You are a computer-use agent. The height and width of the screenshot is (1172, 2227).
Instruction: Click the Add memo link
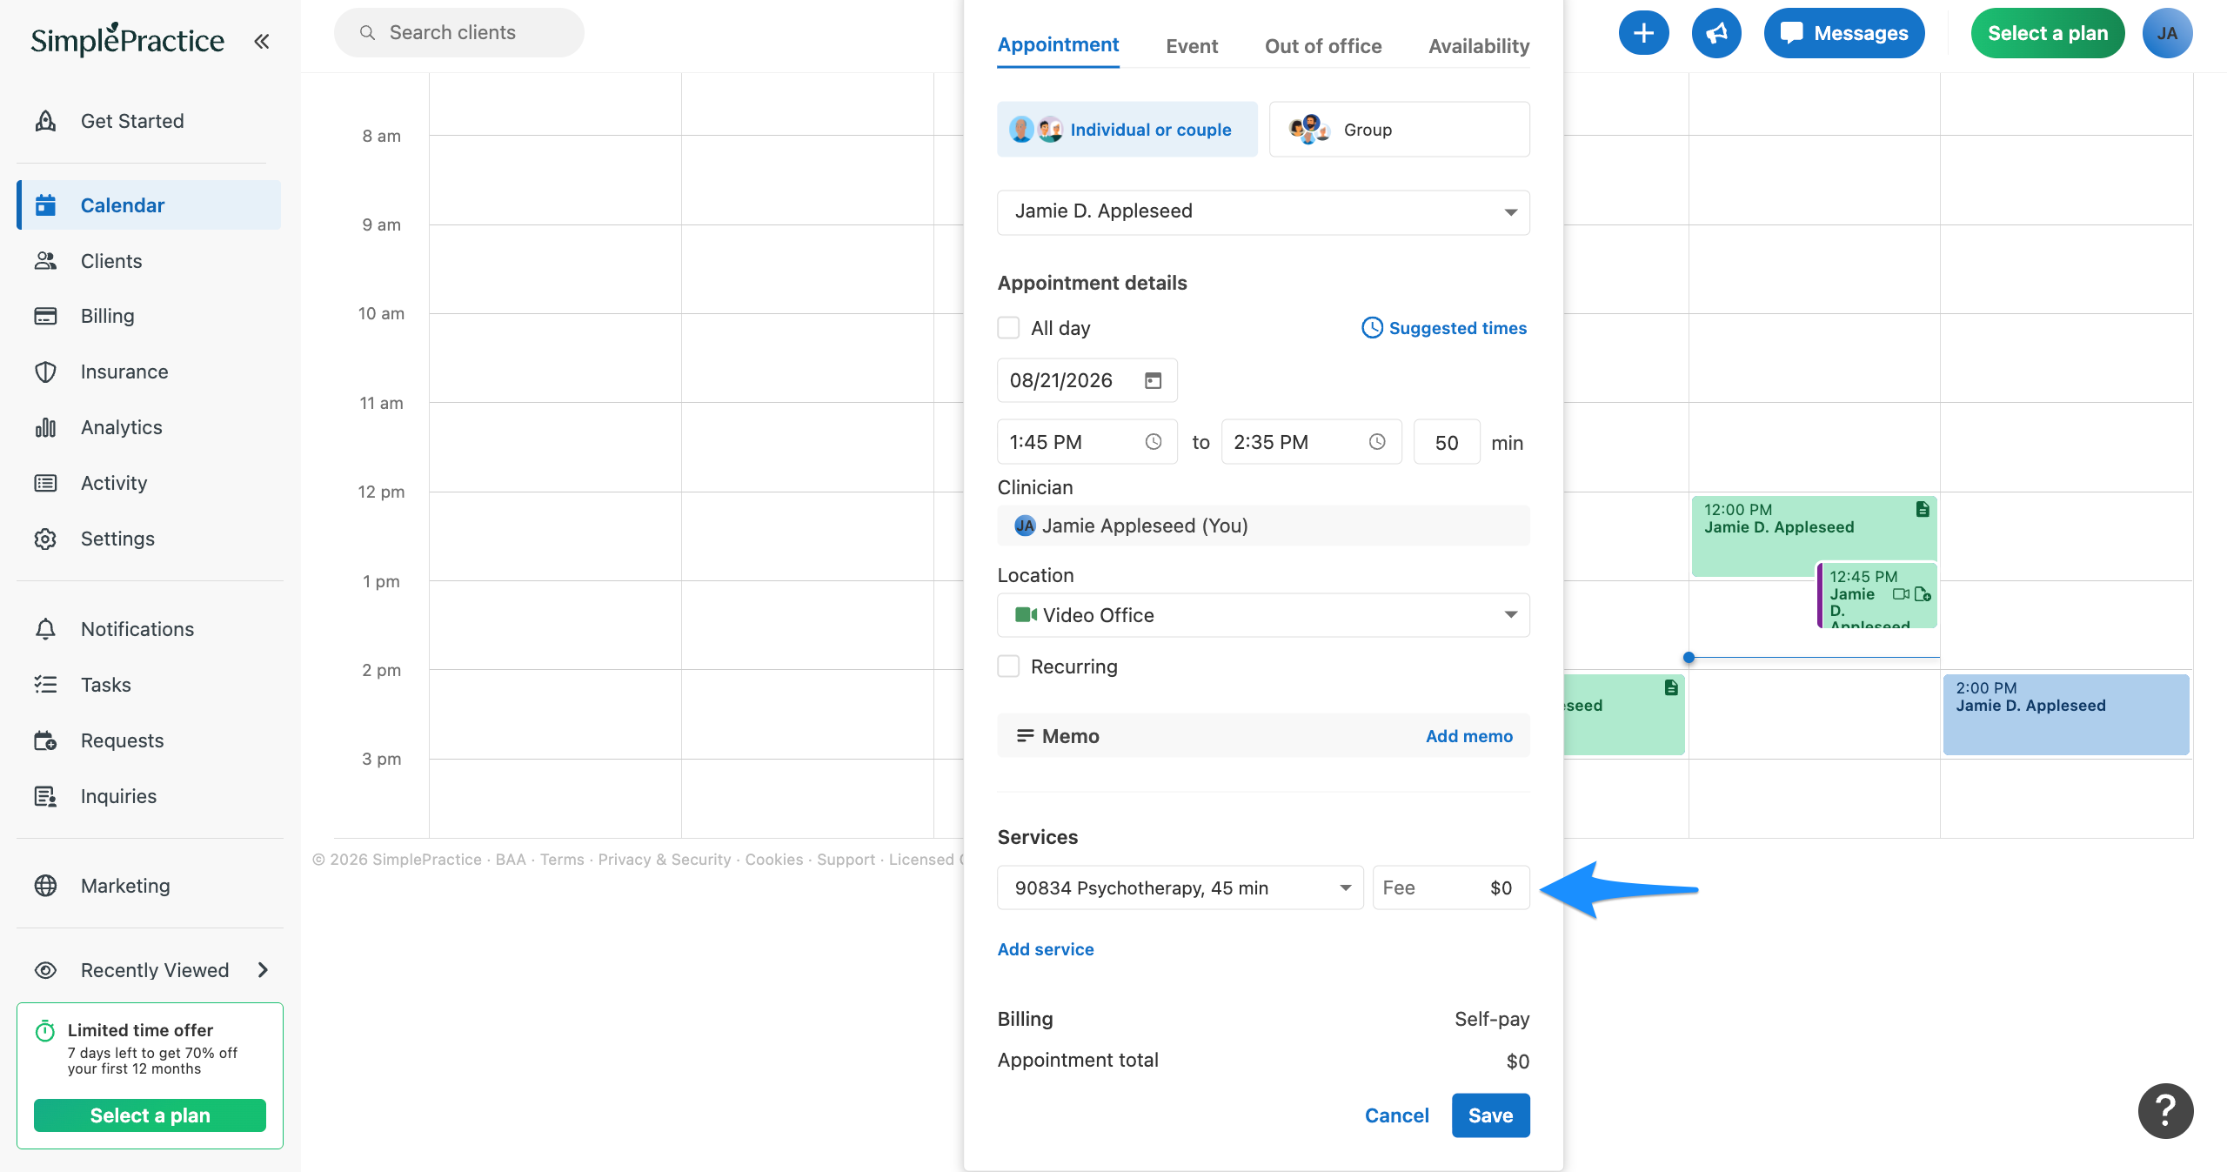point(1469,736)
